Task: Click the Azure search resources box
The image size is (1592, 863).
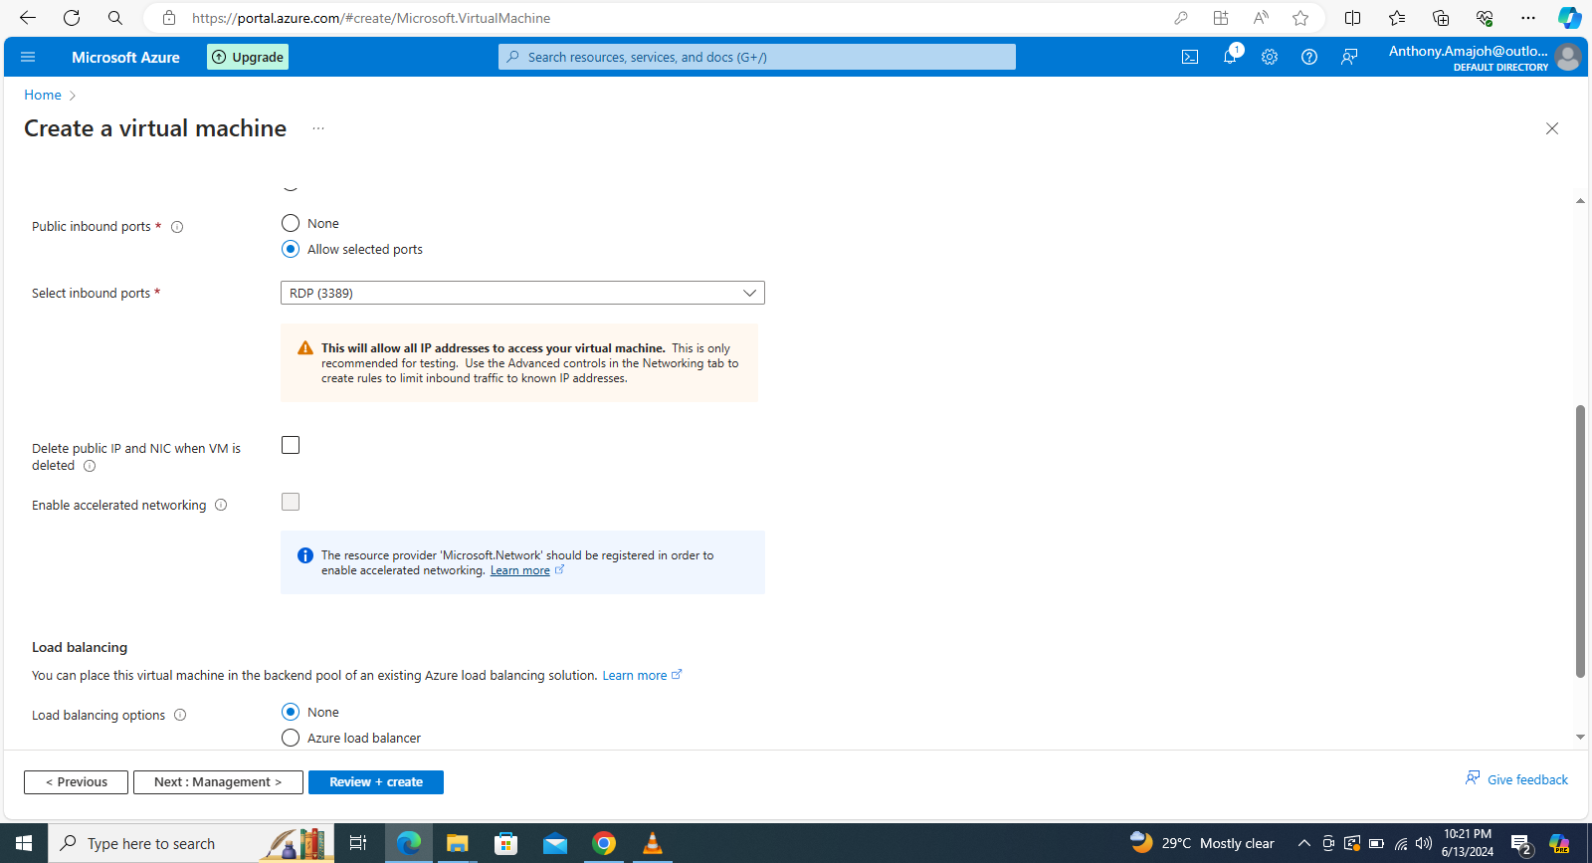Action: [757, 57]
